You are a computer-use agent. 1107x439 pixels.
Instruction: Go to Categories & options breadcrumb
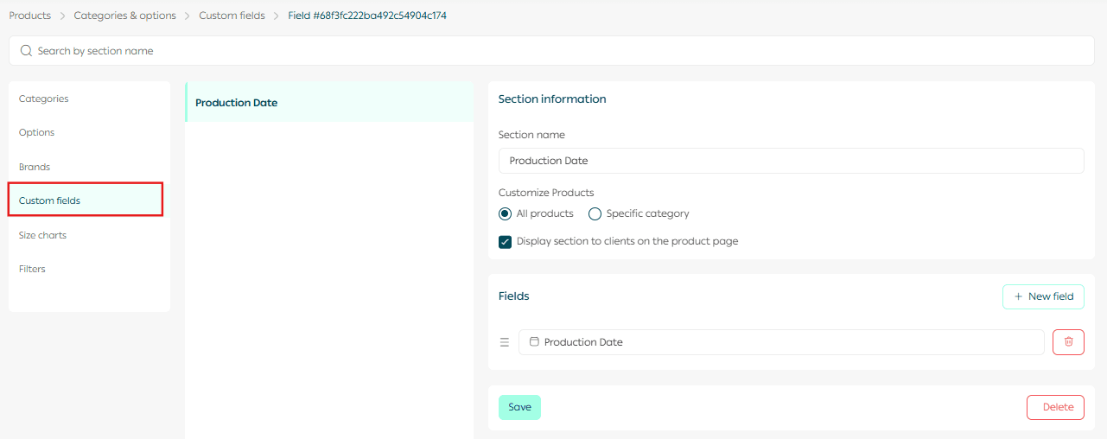point(124,16)
